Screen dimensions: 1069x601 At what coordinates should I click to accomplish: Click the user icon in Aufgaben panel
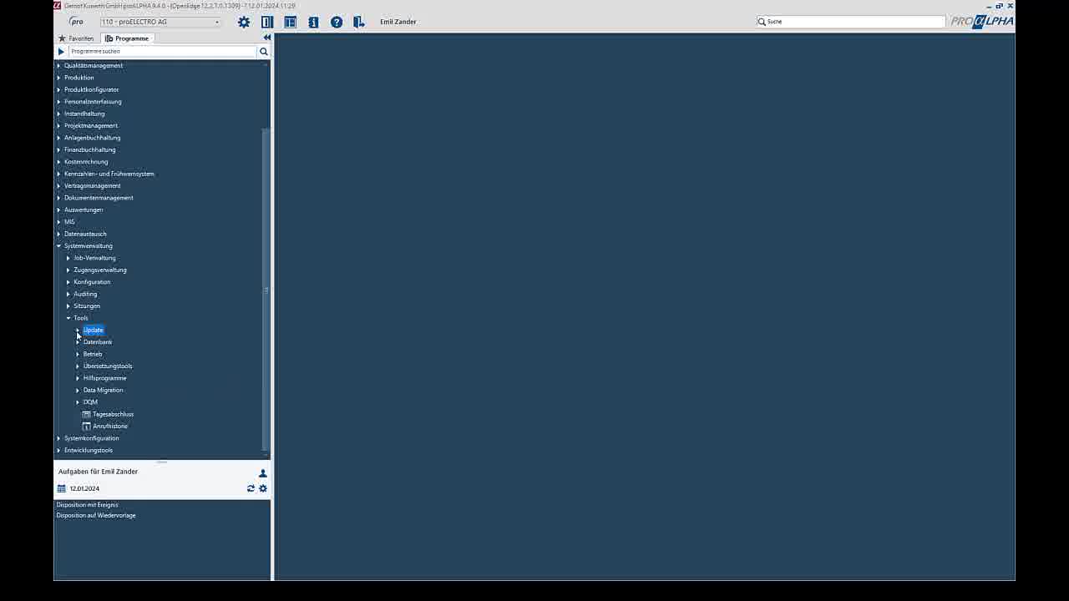(262, 473)
